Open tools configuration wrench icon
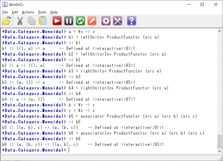 tap(118, 21)
